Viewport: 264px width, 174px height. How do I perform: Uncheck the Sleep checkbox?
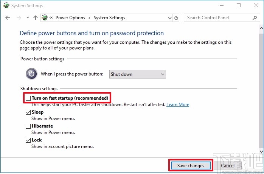pos(28,112)
